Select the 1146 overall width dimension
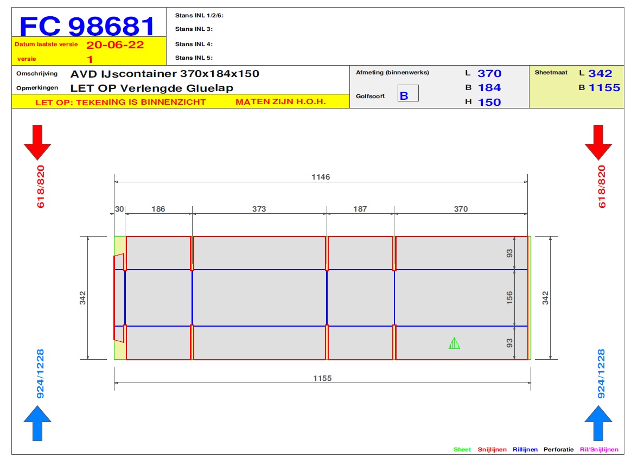This screenshot has height=465, width=638. (x=321, y=177)
